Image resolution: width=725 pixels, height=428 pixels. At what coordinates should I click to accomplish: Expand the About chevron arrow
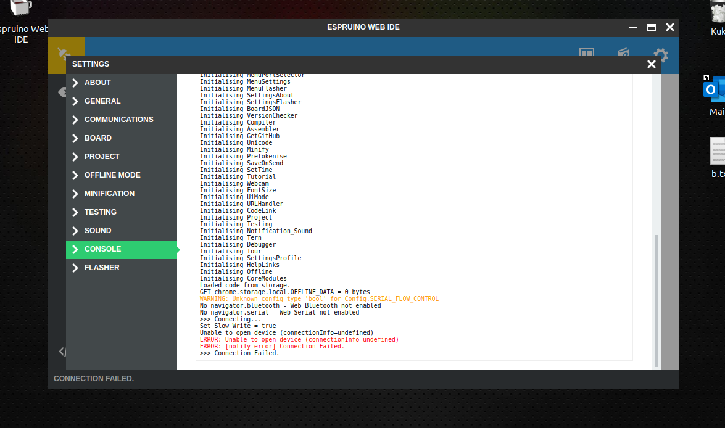(x=75, y=83)
